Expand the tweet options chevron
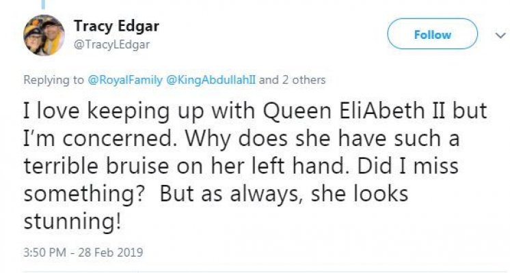Image resolution: width=510 pixels, height=273 pixels. [496, 34]
